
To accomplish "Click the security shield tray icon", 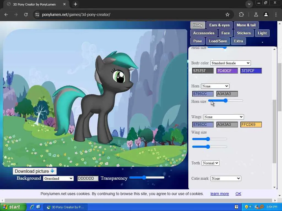I will 246,207.
